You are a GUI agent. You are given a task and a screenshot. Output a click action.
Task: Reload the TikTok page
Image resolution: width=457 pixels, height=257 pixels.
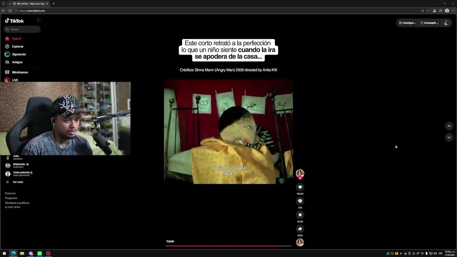[x=10, y=11]
